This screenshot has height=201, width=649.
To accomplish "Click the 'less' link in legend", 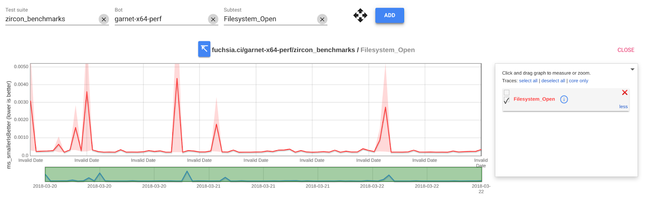I will coord(623,107).
